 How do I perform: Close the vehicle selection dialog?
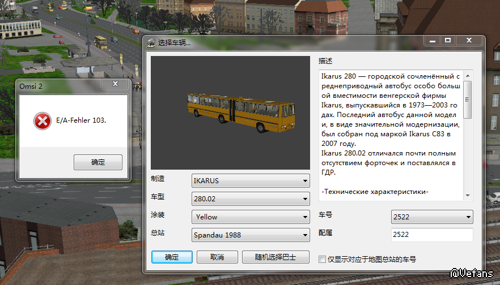[469, 40]
